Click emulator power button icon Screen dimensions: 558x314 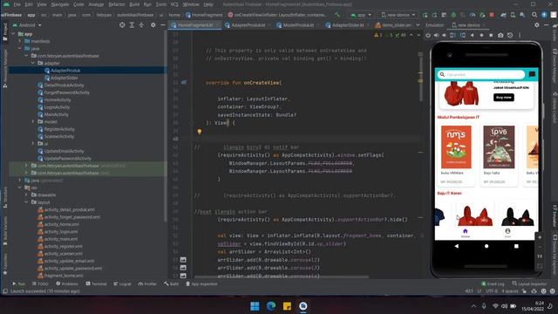coord(428,35)
